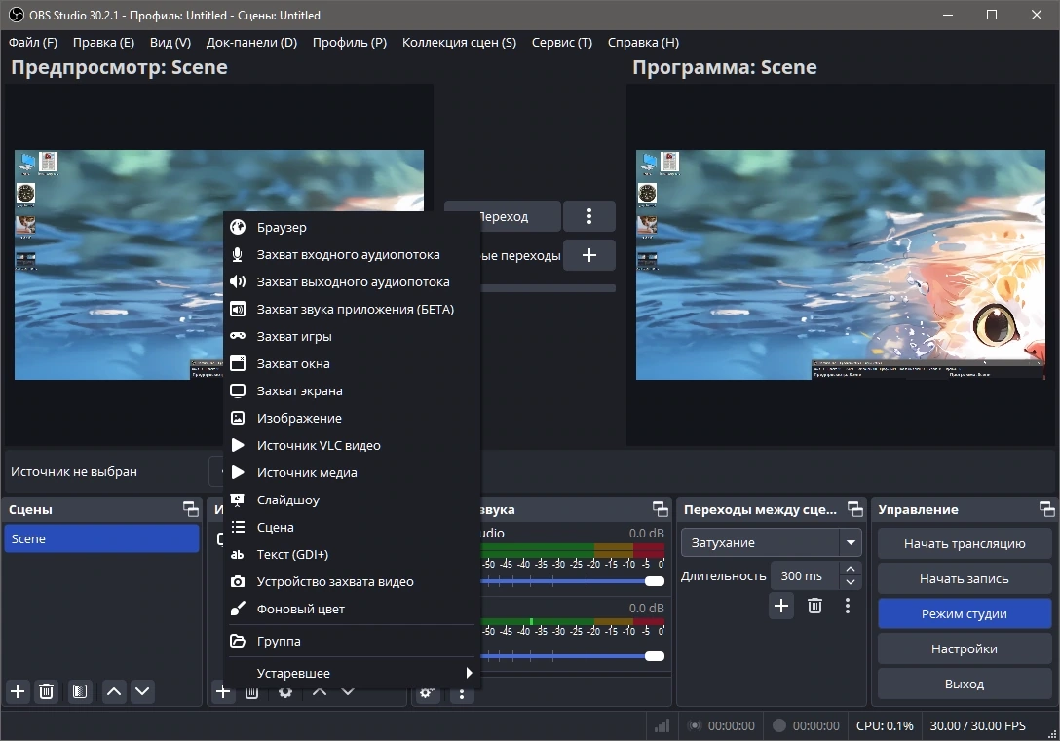
Task: Click the ab icon for Текст (GDI+)
Action: click(238, 555)
